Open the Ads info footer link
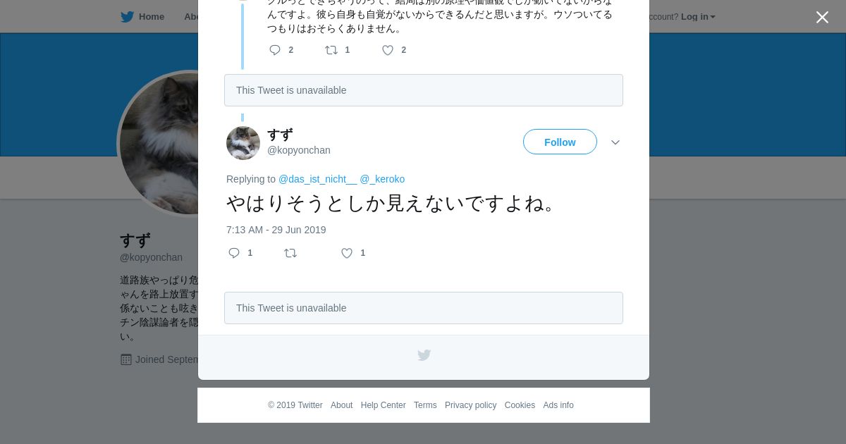Screen dimensions: 846x444 pos(558,405)
